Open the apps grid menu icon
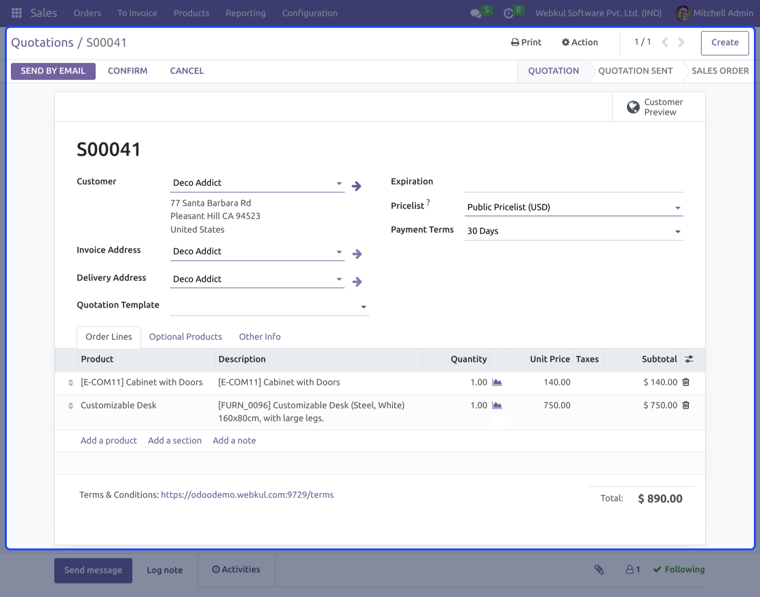 tap(16, 13)
